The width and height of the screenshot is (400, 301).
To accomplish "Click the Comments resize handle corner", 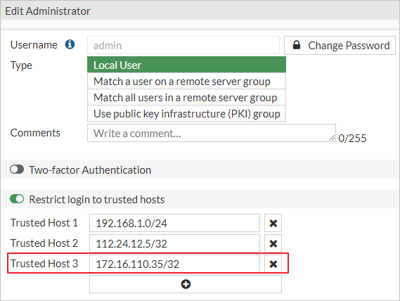I will [332, 138].
